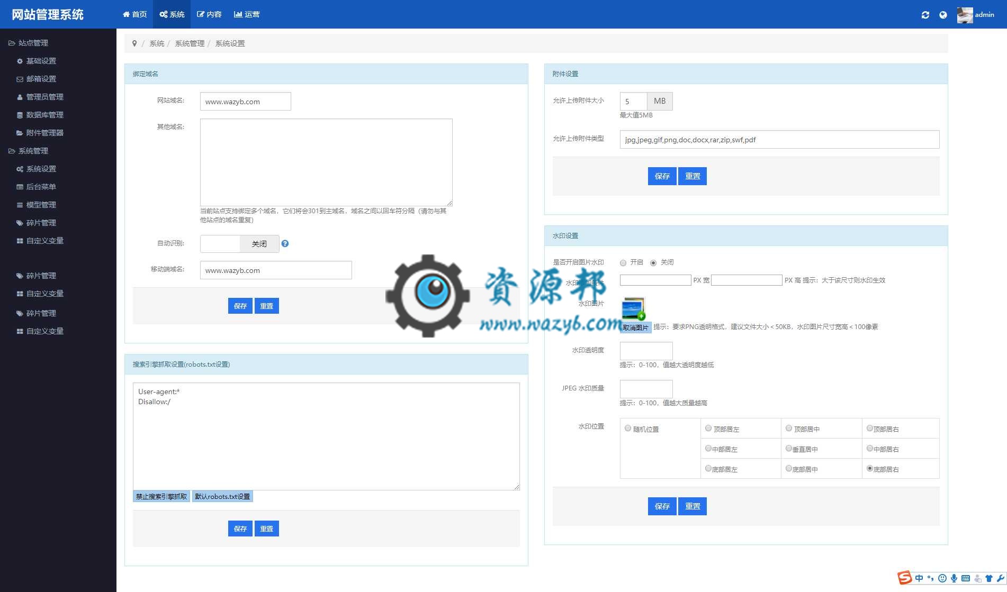Image resolution: width=1007 pixels, height=592 pixels.
Task: Save the 附件设置 panel
Action: (662, 176)
